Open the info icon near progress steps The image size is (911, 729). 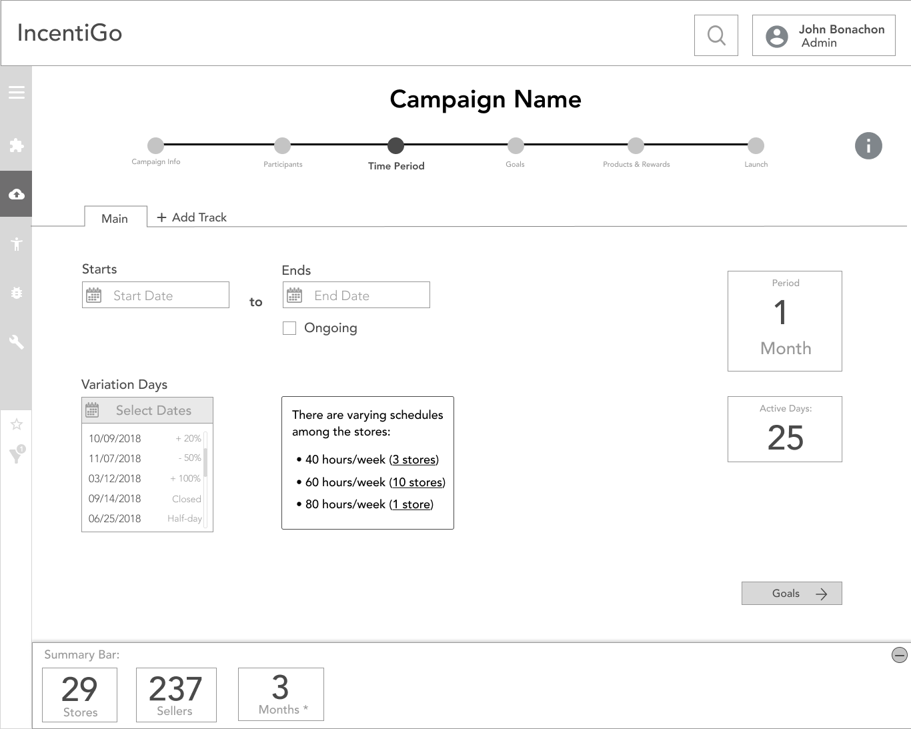(x=868, y=145)
